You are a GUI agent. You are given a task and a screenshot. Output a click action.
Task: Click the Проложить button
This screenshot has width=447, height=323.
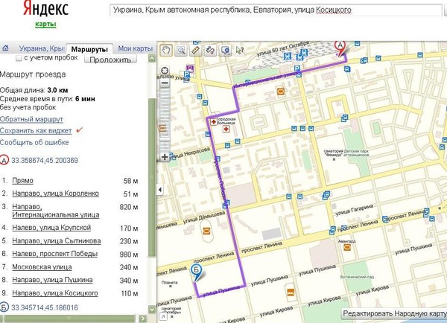110,60
